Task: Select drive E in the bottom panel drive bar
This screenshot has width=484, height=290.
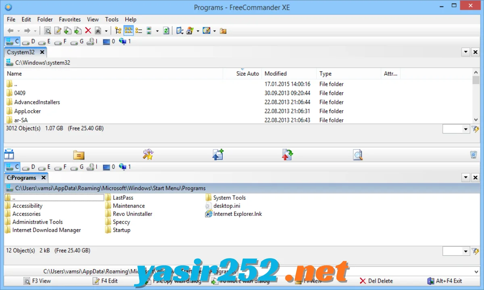Action: point(45,167)
